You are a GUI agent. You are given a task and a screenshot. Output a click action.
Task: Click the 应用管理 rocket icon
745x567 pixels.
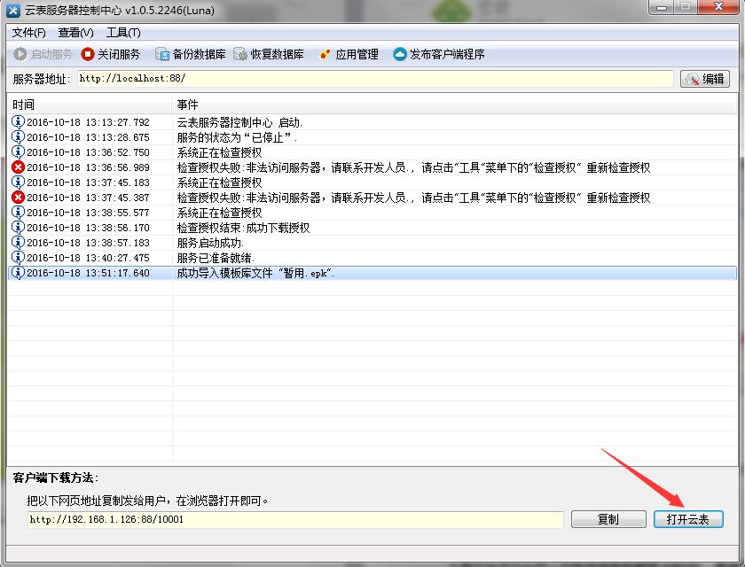325,55
